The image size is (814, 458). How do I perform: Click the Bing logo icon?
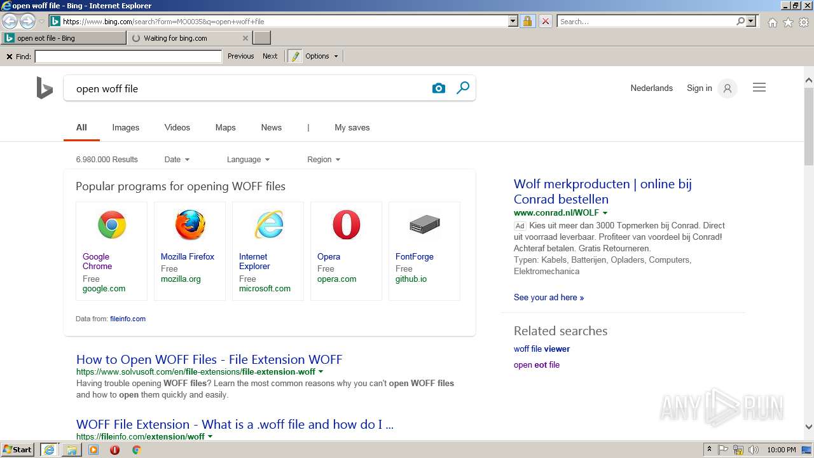pyautogui.click(x=44, y=88)
